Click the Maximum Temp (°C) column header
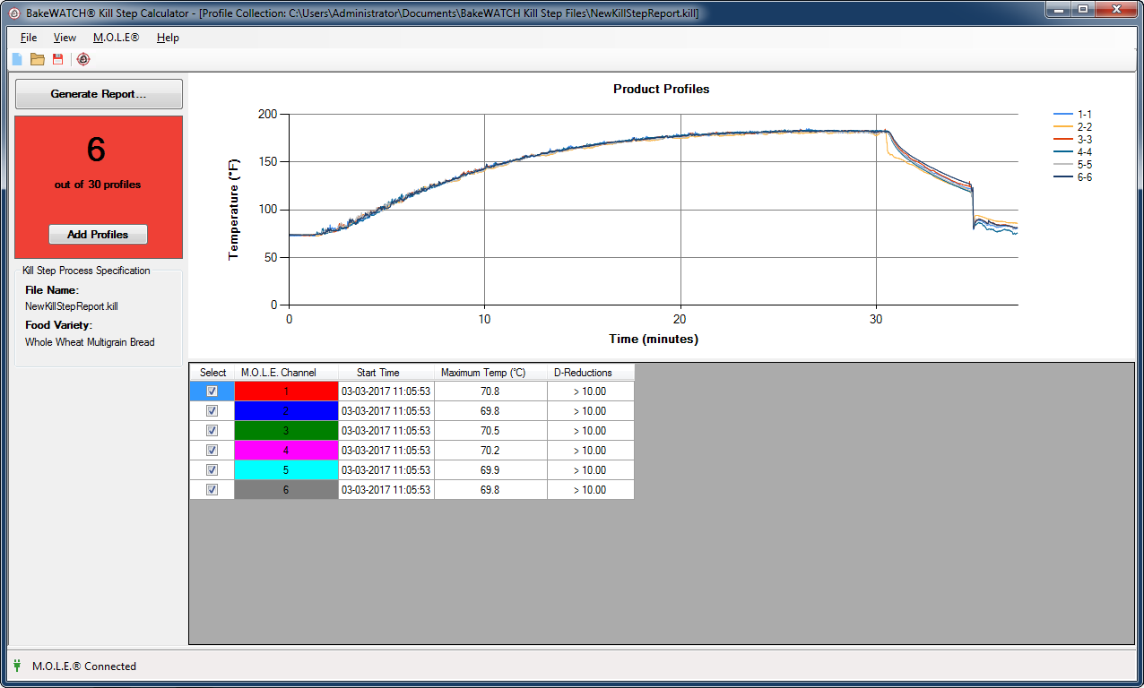 coord(490,373)
